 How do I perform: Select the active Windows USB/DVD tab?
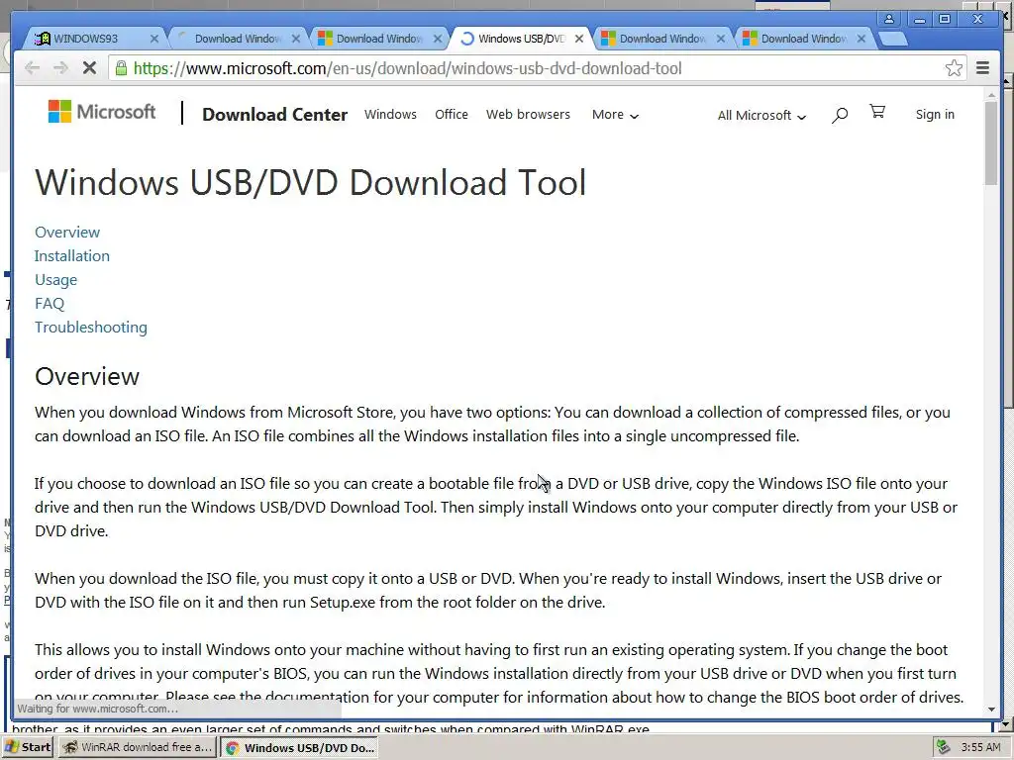coord(522,39)
